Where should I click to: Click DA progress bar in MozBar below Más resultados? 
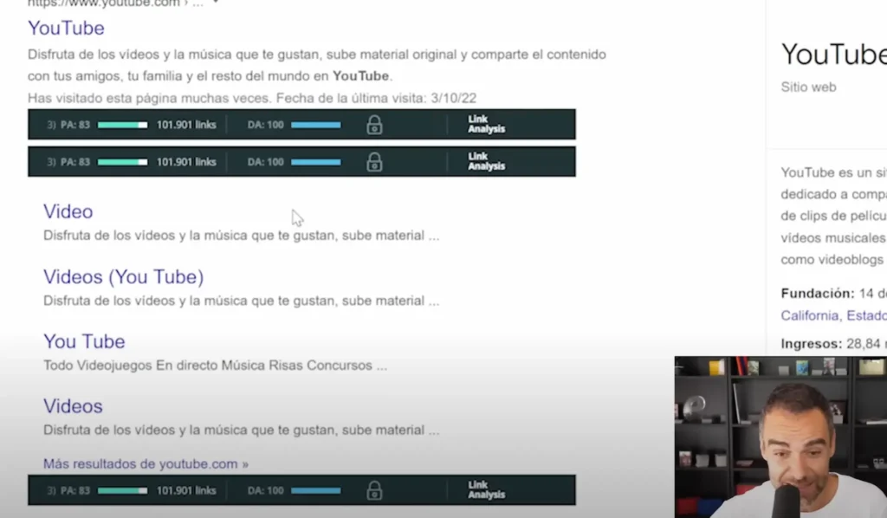315,490
